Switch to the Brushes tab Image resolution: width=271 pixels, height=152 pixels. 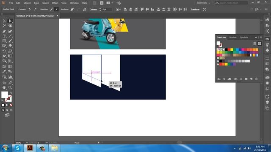(x=232, y=38)
